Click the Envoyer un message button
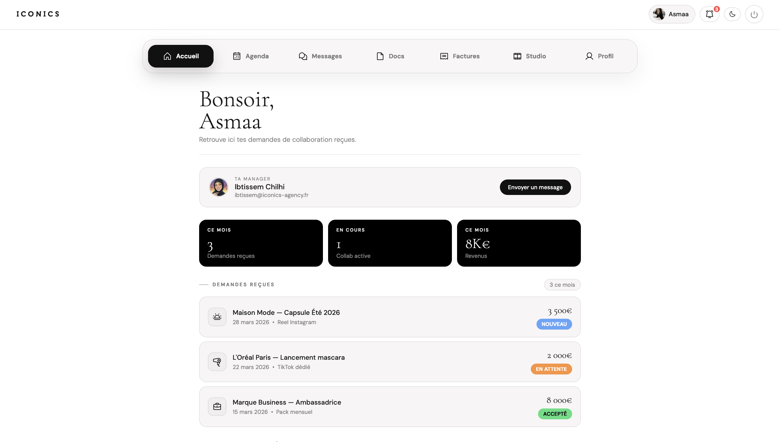 click(535, 187)
